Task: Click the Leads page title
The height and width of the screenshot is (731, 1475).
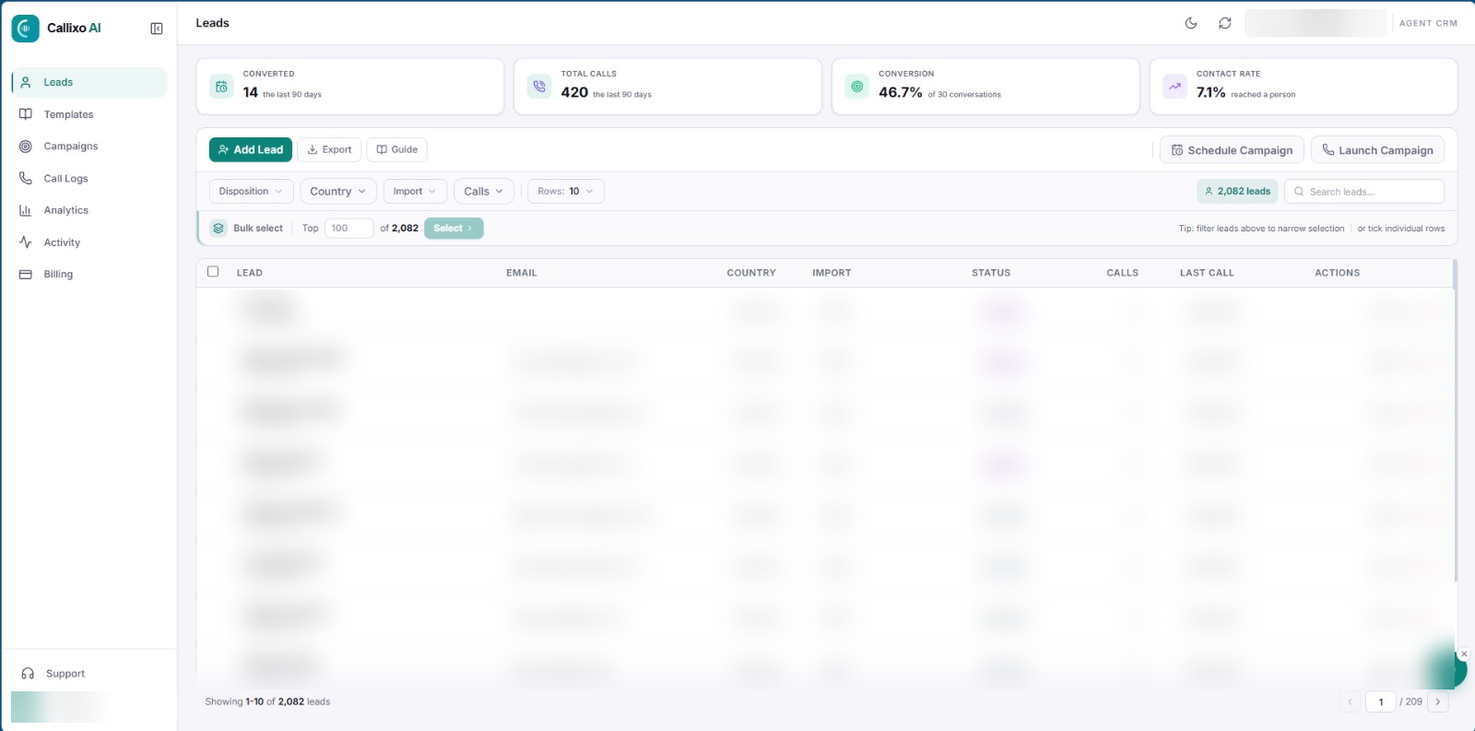Action: pos(212,23)
